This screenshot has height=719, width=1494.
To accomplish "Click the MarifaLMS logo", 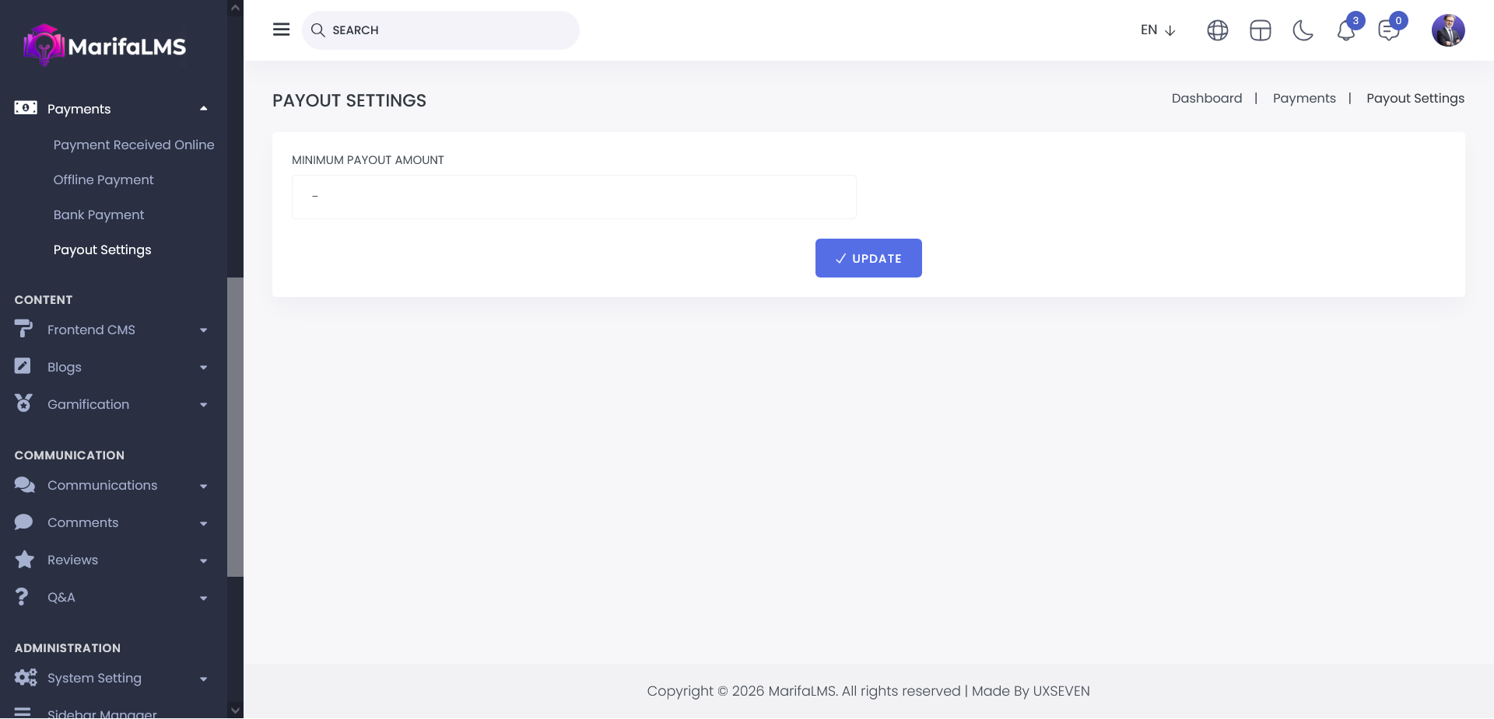I will [105, 46].
